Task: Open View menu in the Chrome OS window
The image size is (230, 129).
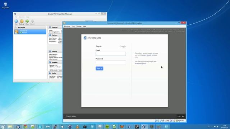Action: pos(73,26)
